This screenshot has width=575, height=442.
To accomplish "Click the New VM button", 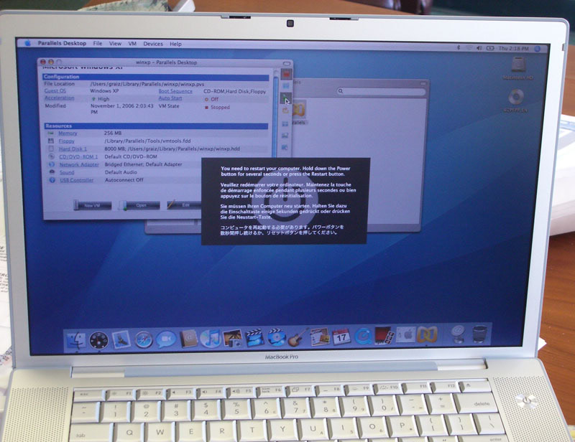I will click(x=93, y=205).
